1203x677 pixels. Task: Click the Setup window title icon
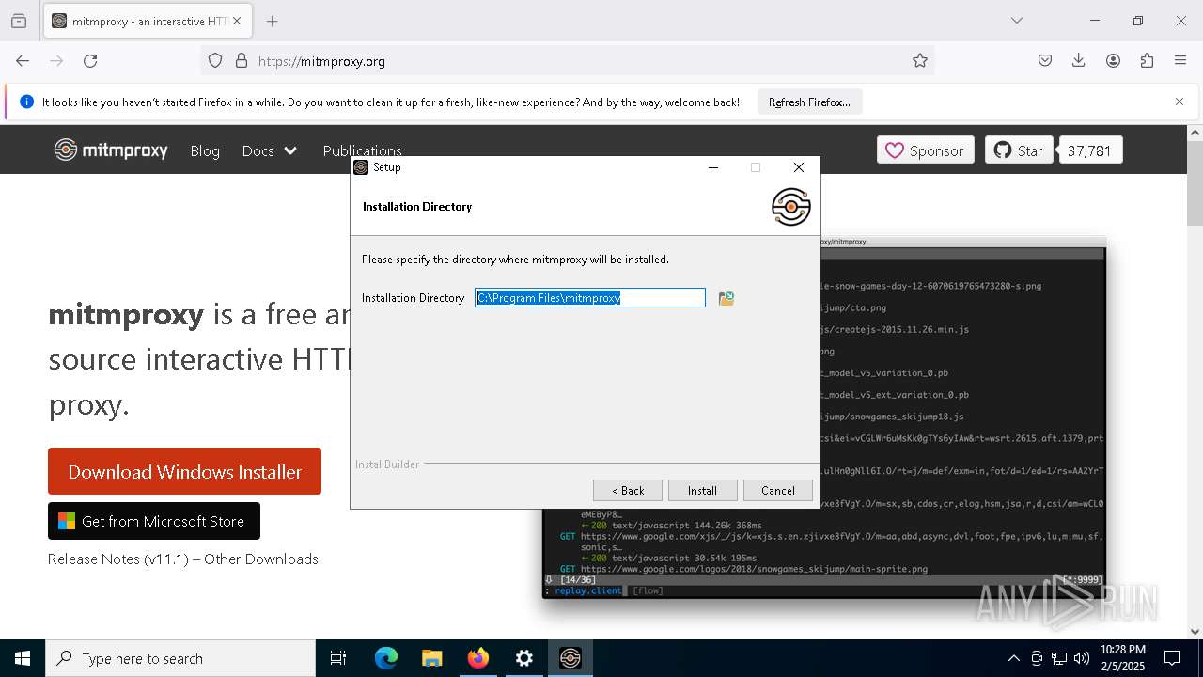361,167
